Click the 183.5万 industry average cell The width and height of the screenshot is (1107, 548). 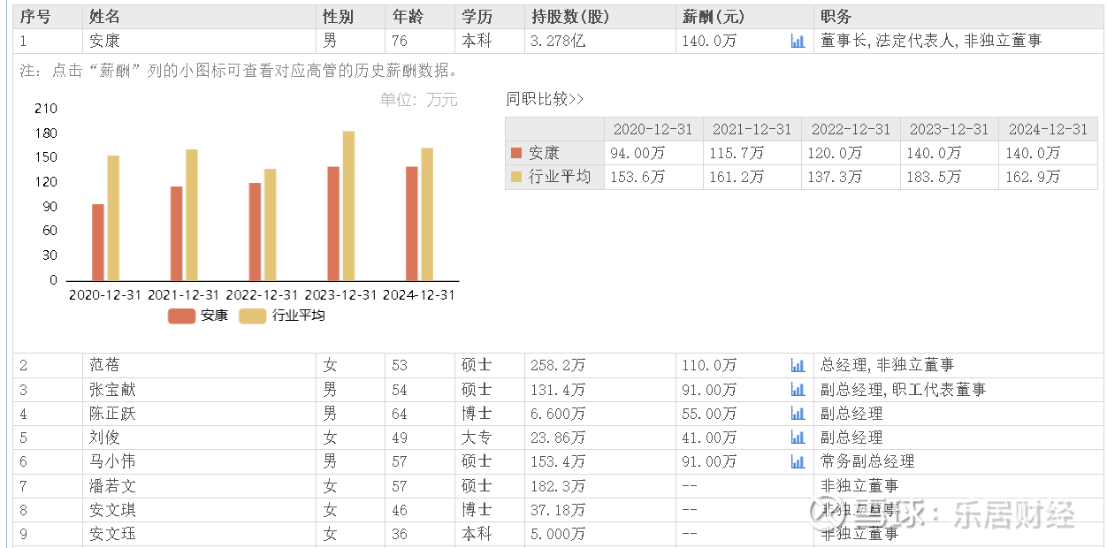[x=933, y=177]
